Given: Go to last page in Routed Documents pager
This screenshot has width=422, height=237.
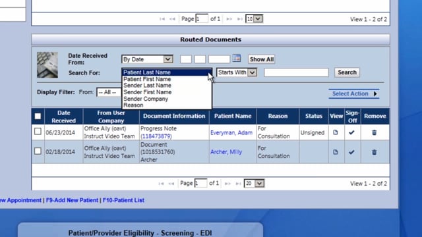Looking at the screenshot, I should point(238,184).
